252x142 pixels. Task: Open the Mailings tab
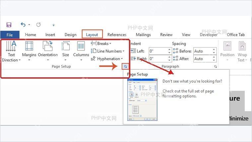coord(143,35)
